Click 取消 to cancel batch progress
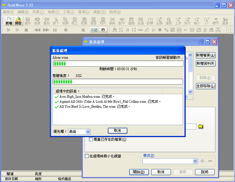The height and width of the screenshot is (182, 235). point(117,130)
